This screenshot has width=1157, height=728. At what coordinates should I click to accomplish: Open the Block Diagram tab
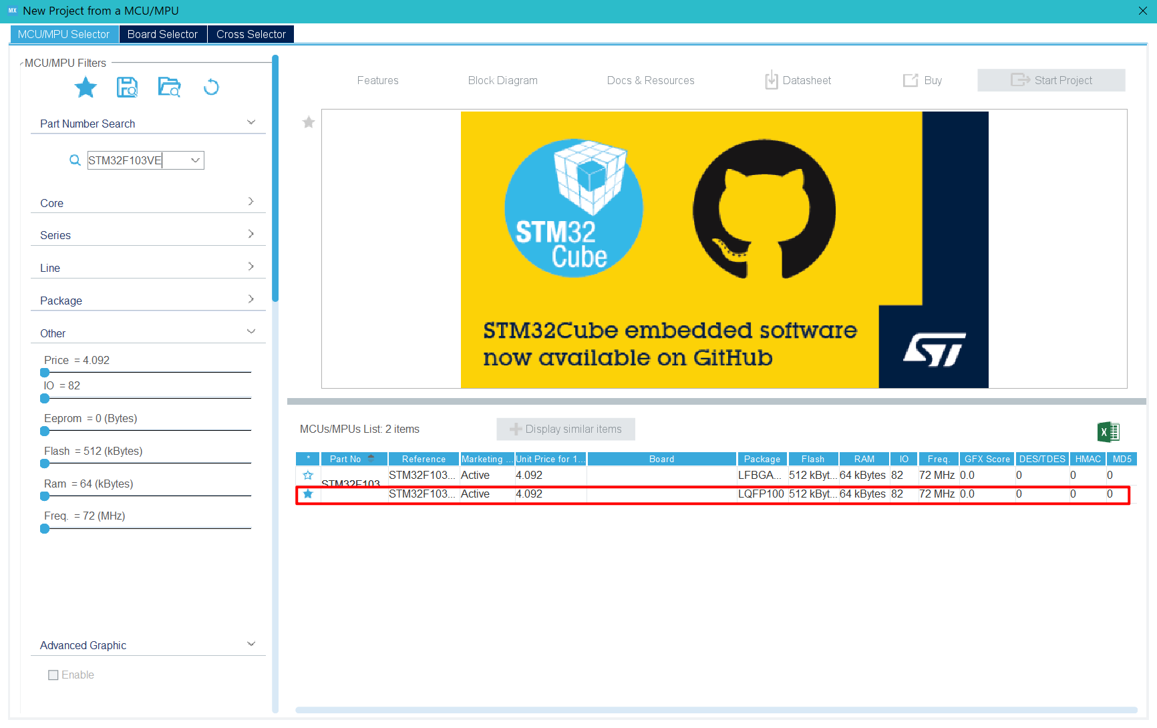pyautogui.click(x=502, y=80)
